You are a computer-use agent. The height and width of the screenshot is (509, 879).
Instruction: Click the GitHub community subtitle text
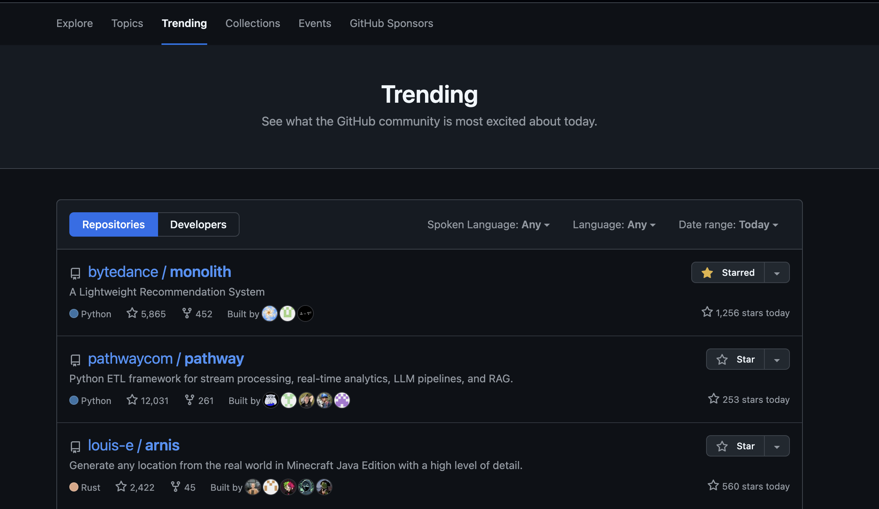coord(430,121)
